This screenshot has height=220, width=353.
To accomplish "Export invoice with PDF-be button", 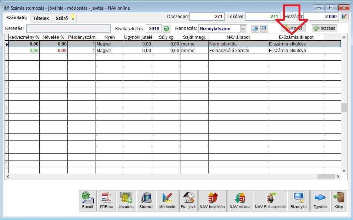I will tap(106, 201).
